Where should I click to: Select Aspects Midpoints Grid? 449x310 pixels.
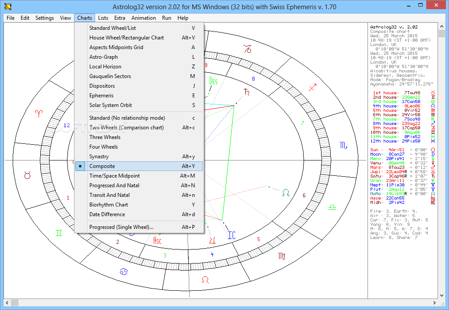[x=139, y=47]
